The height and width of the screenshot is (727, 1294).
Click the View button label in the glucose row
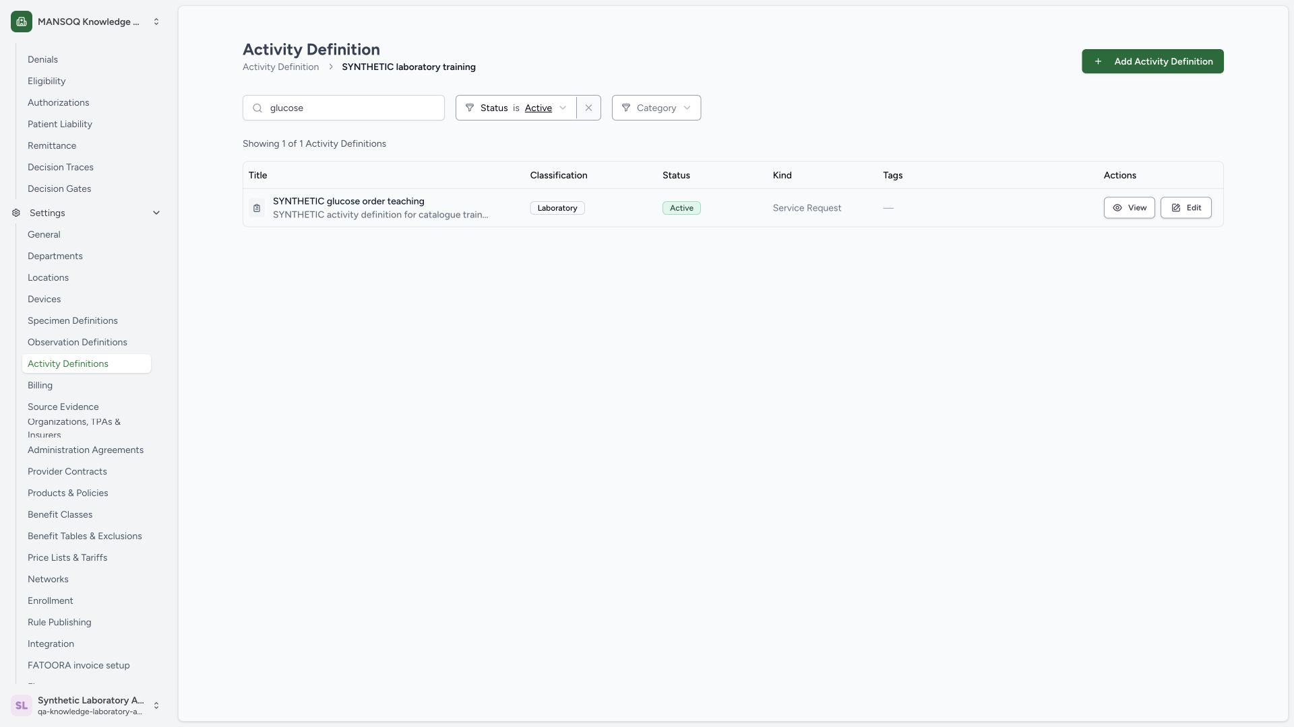pyautogui.click(x=1137, y=208)
